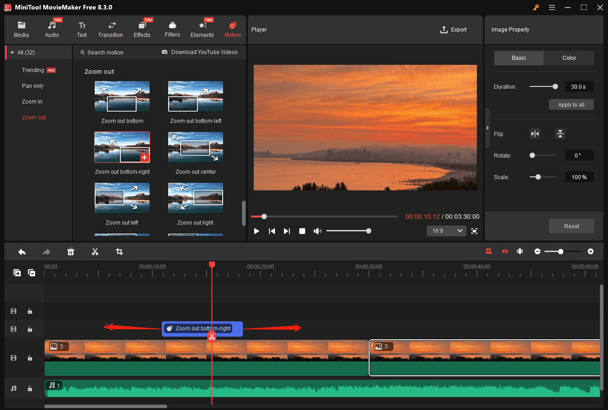Add a new track
The width and height of the screenshot is (608, 410).
17,273
